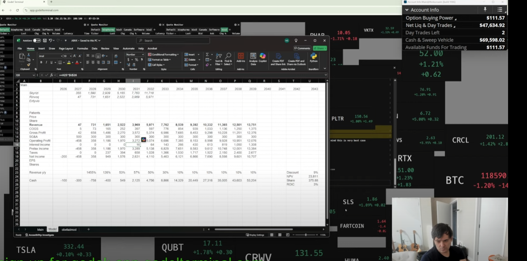Viewport: 527px width, 261px height.
Task: Open the Format as Table menu
Action: [159, 60]
